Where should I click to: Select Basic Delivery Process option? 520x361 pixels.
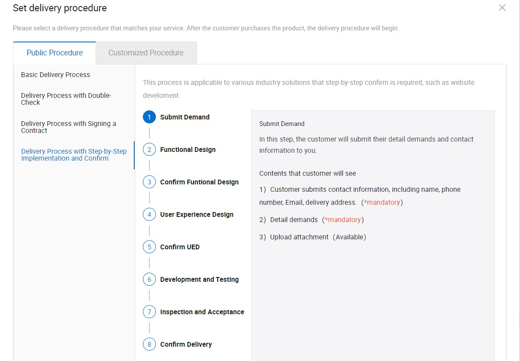coord(55,75)
